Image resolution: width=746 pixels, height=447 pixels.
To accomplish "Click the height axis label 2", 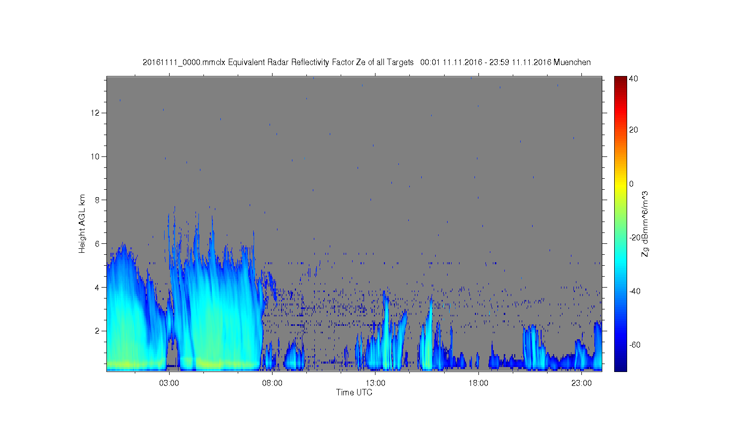I will click(98, 331).
